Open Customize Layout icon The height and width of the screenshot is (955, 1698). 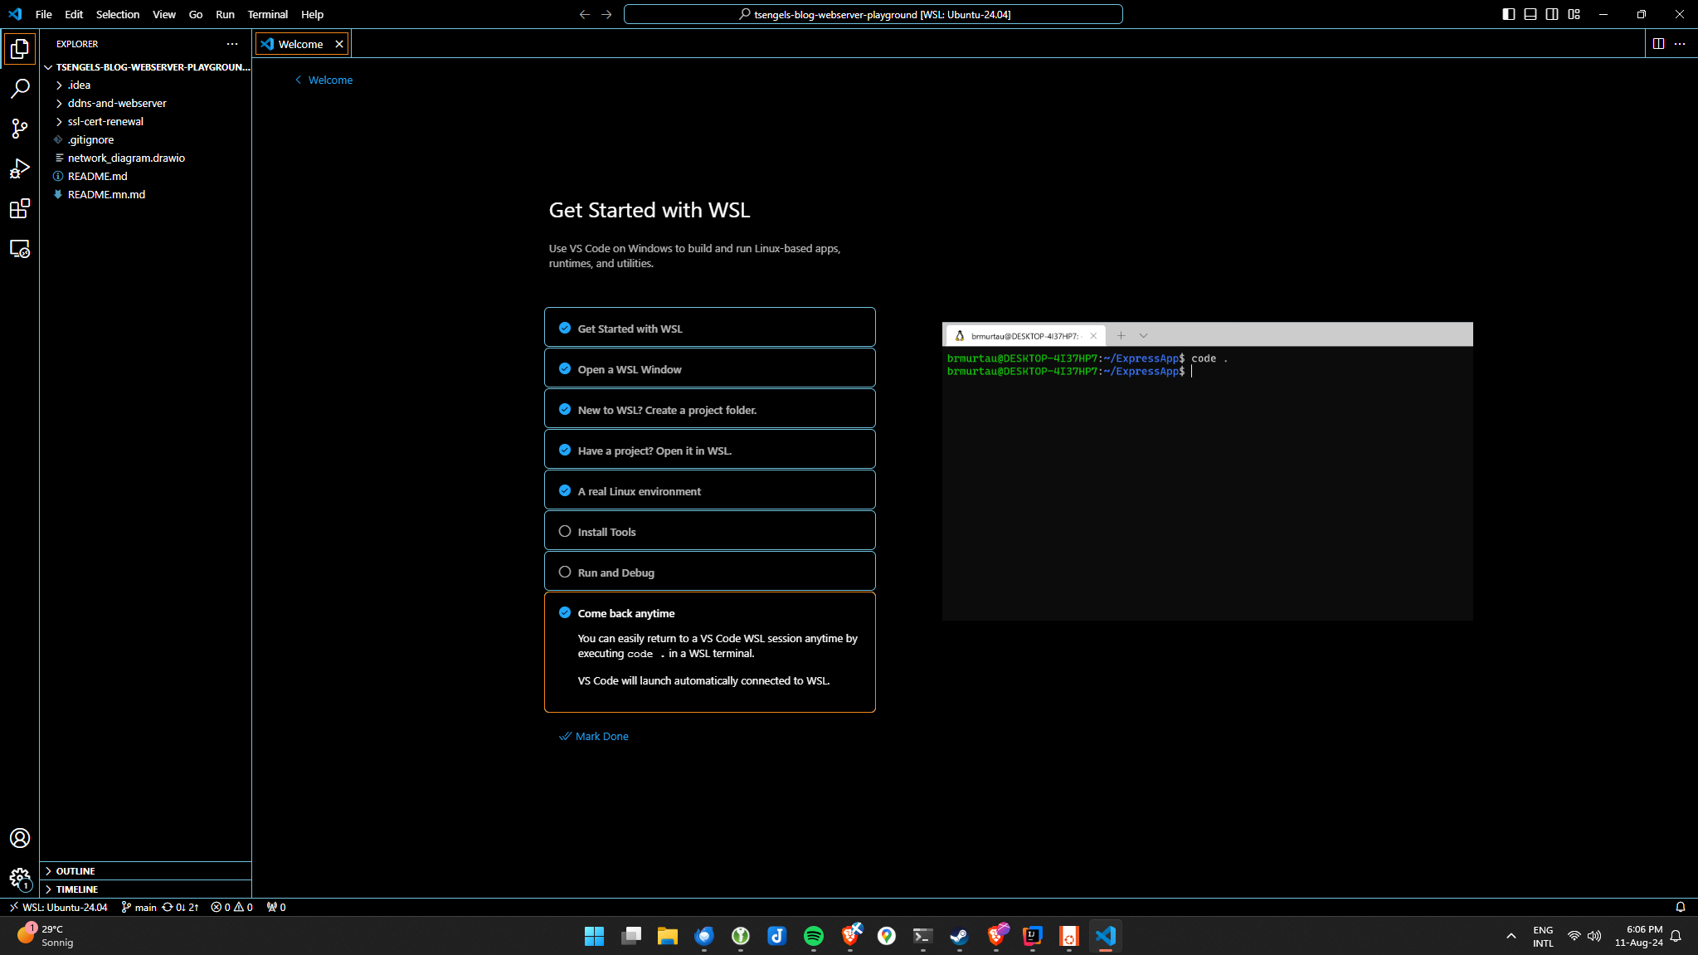point(1574,14)
